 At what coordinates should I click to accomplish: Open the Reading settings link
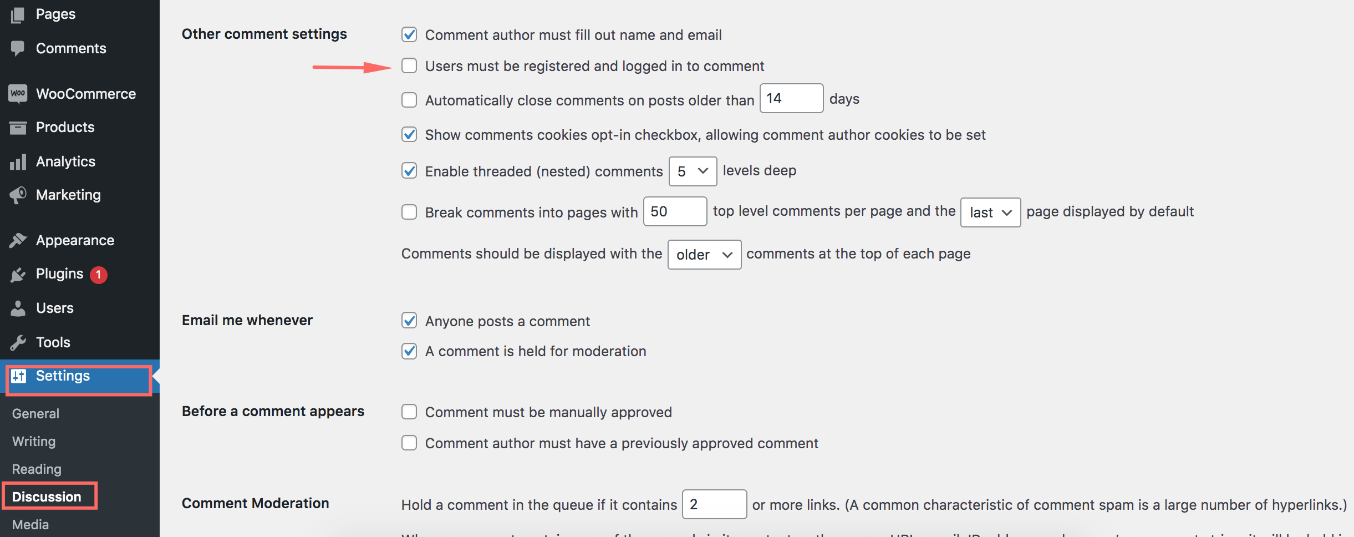tap(37, 469)
